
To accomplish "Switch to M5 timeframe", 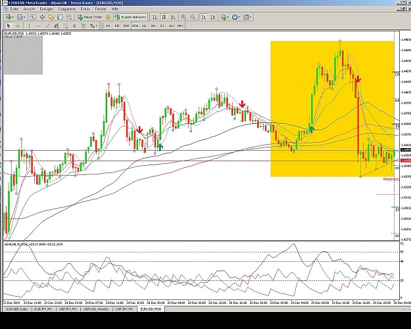I will 117,26.
